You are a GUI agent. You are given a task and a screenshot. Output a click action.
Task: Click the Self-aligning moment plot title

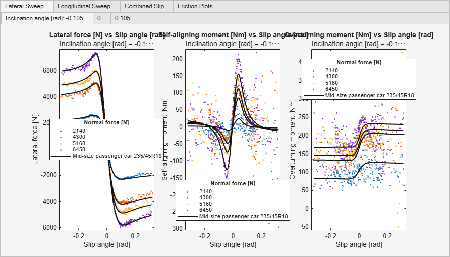tap(233, 35)
